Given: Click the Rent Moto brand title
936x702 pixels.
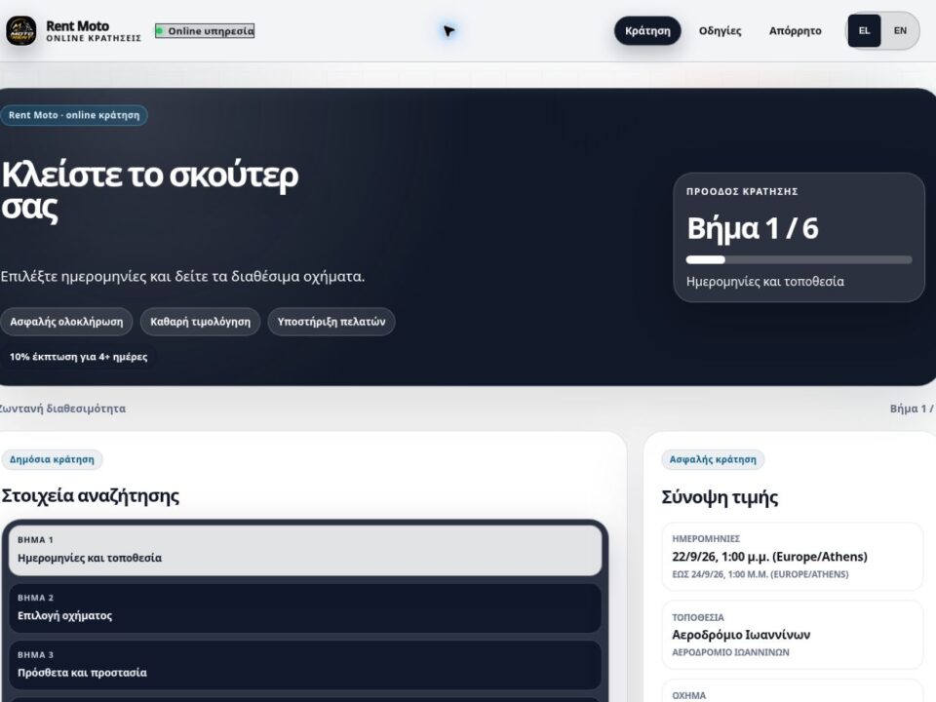Looking at the screenshot, I should (x=78, y=25).
